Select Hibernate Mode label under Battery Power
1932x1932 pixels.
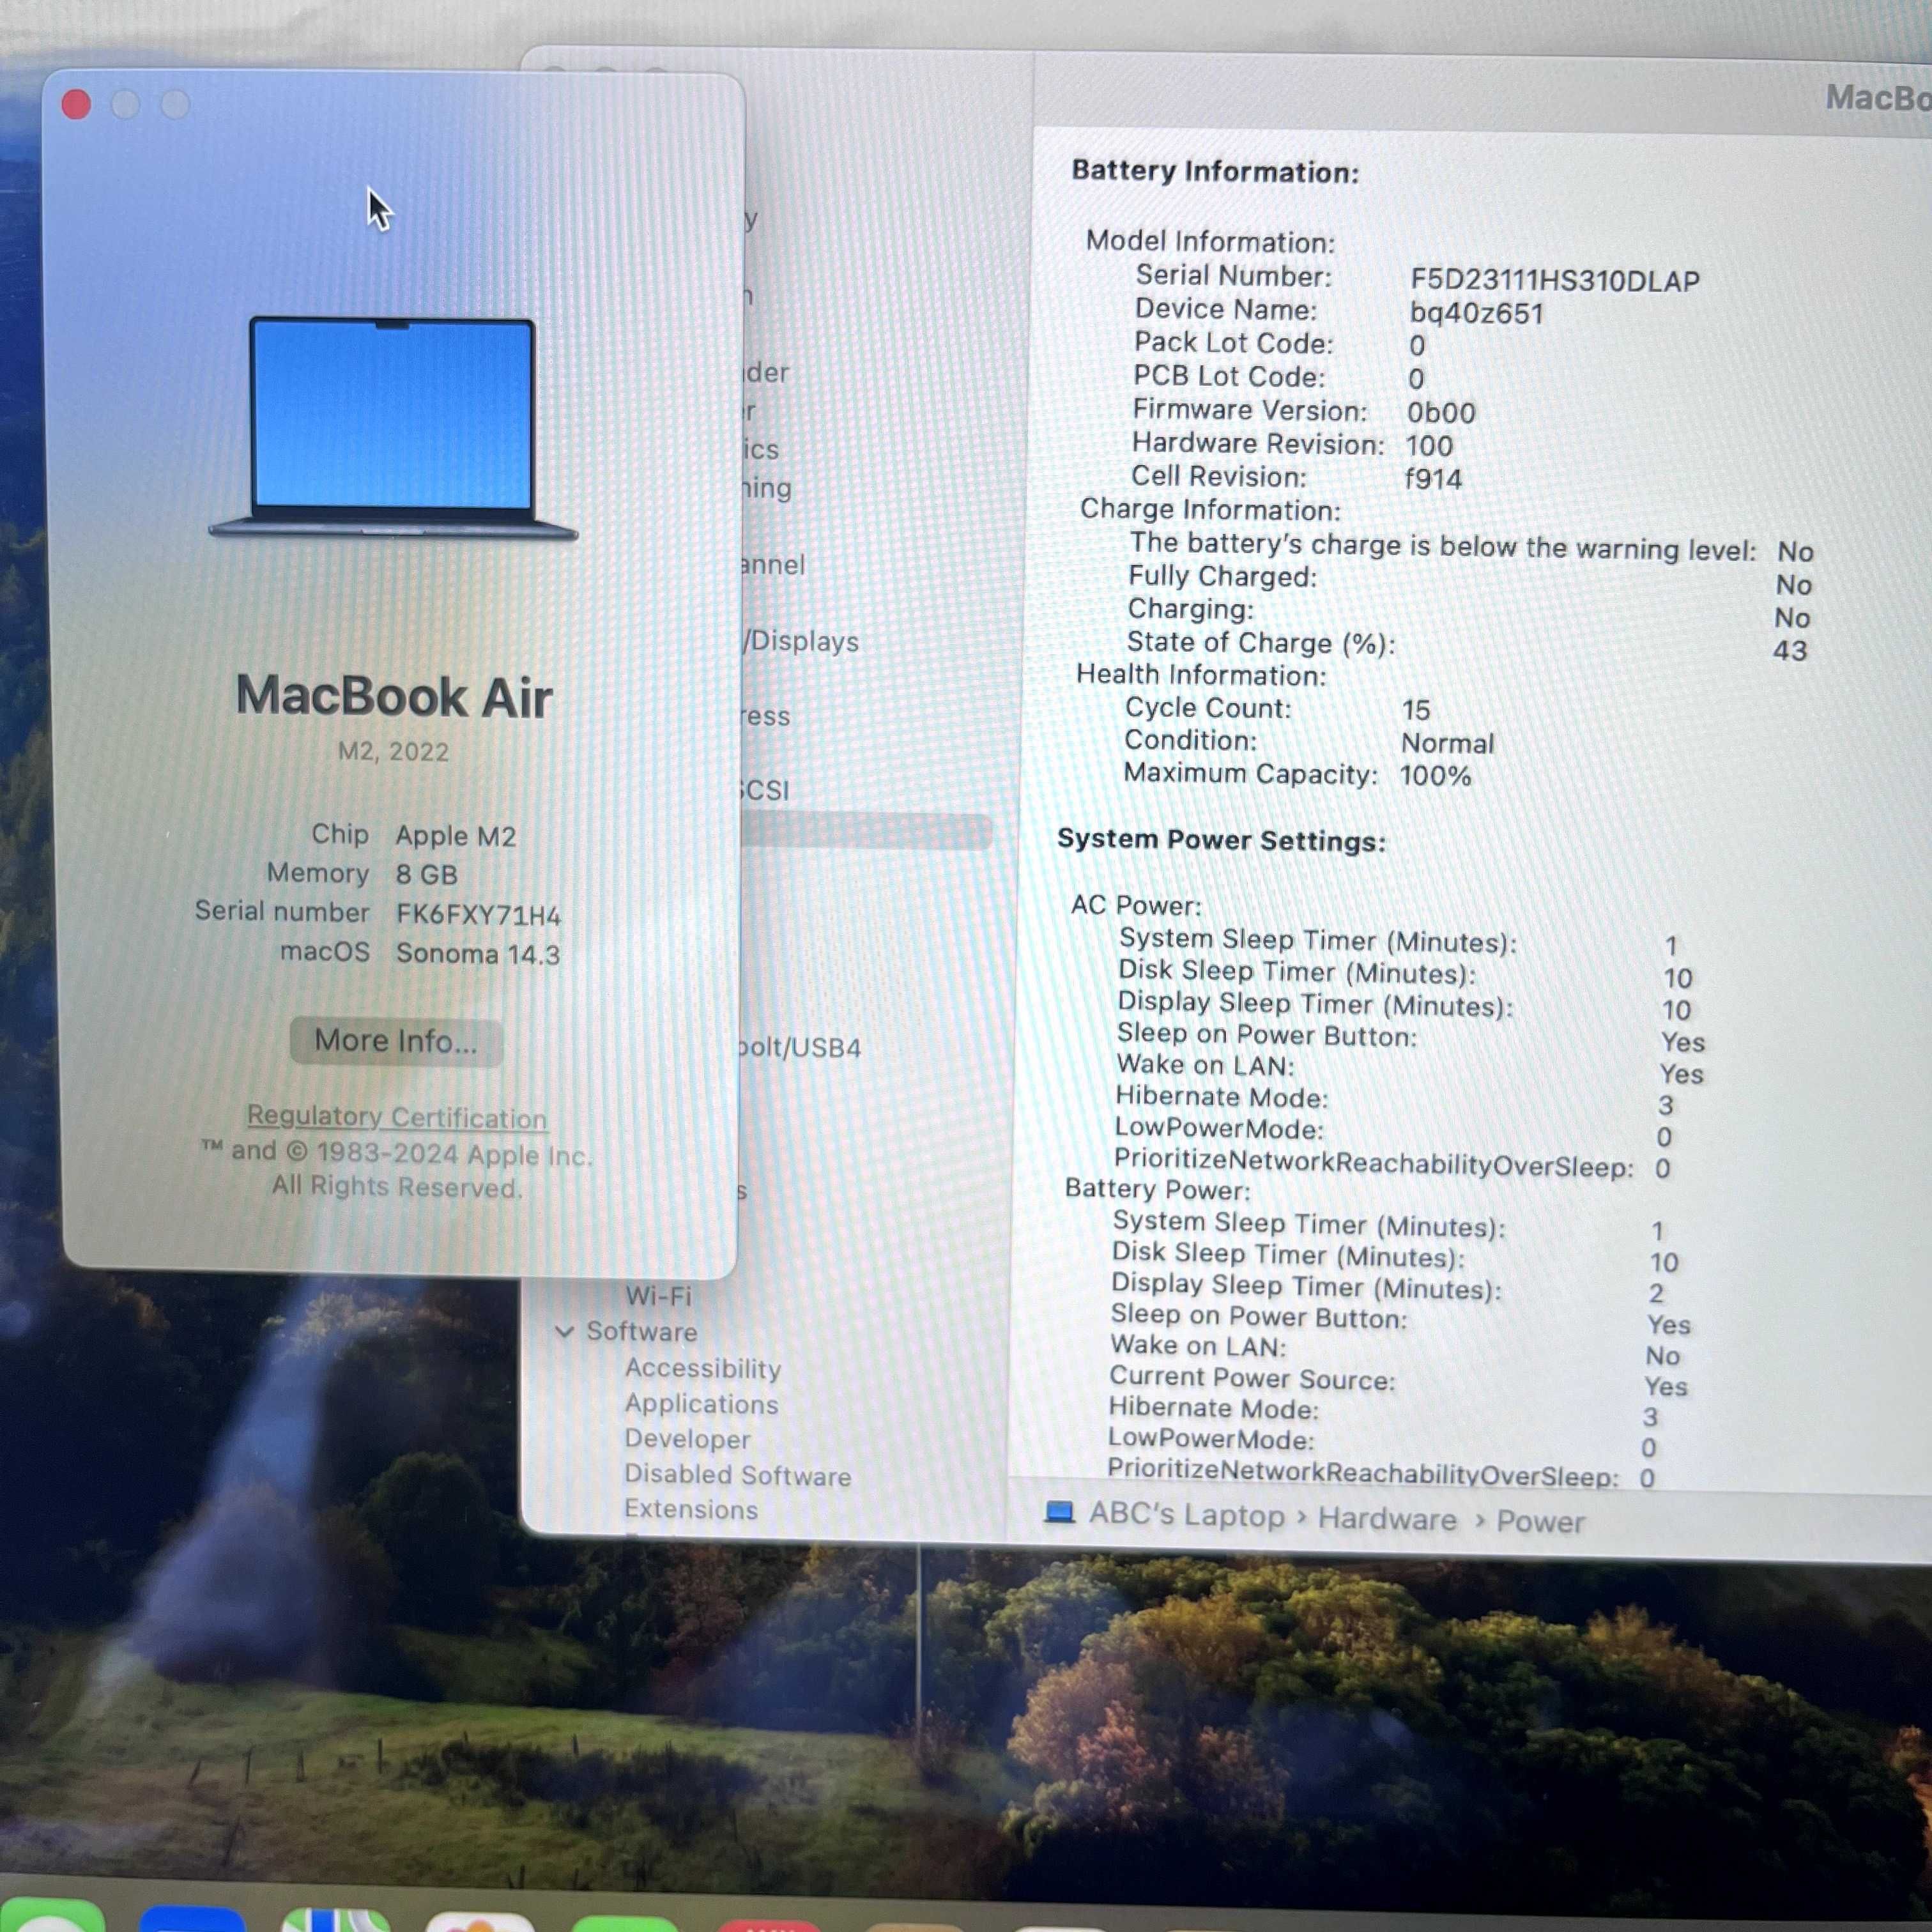tap(1214, 1409)
